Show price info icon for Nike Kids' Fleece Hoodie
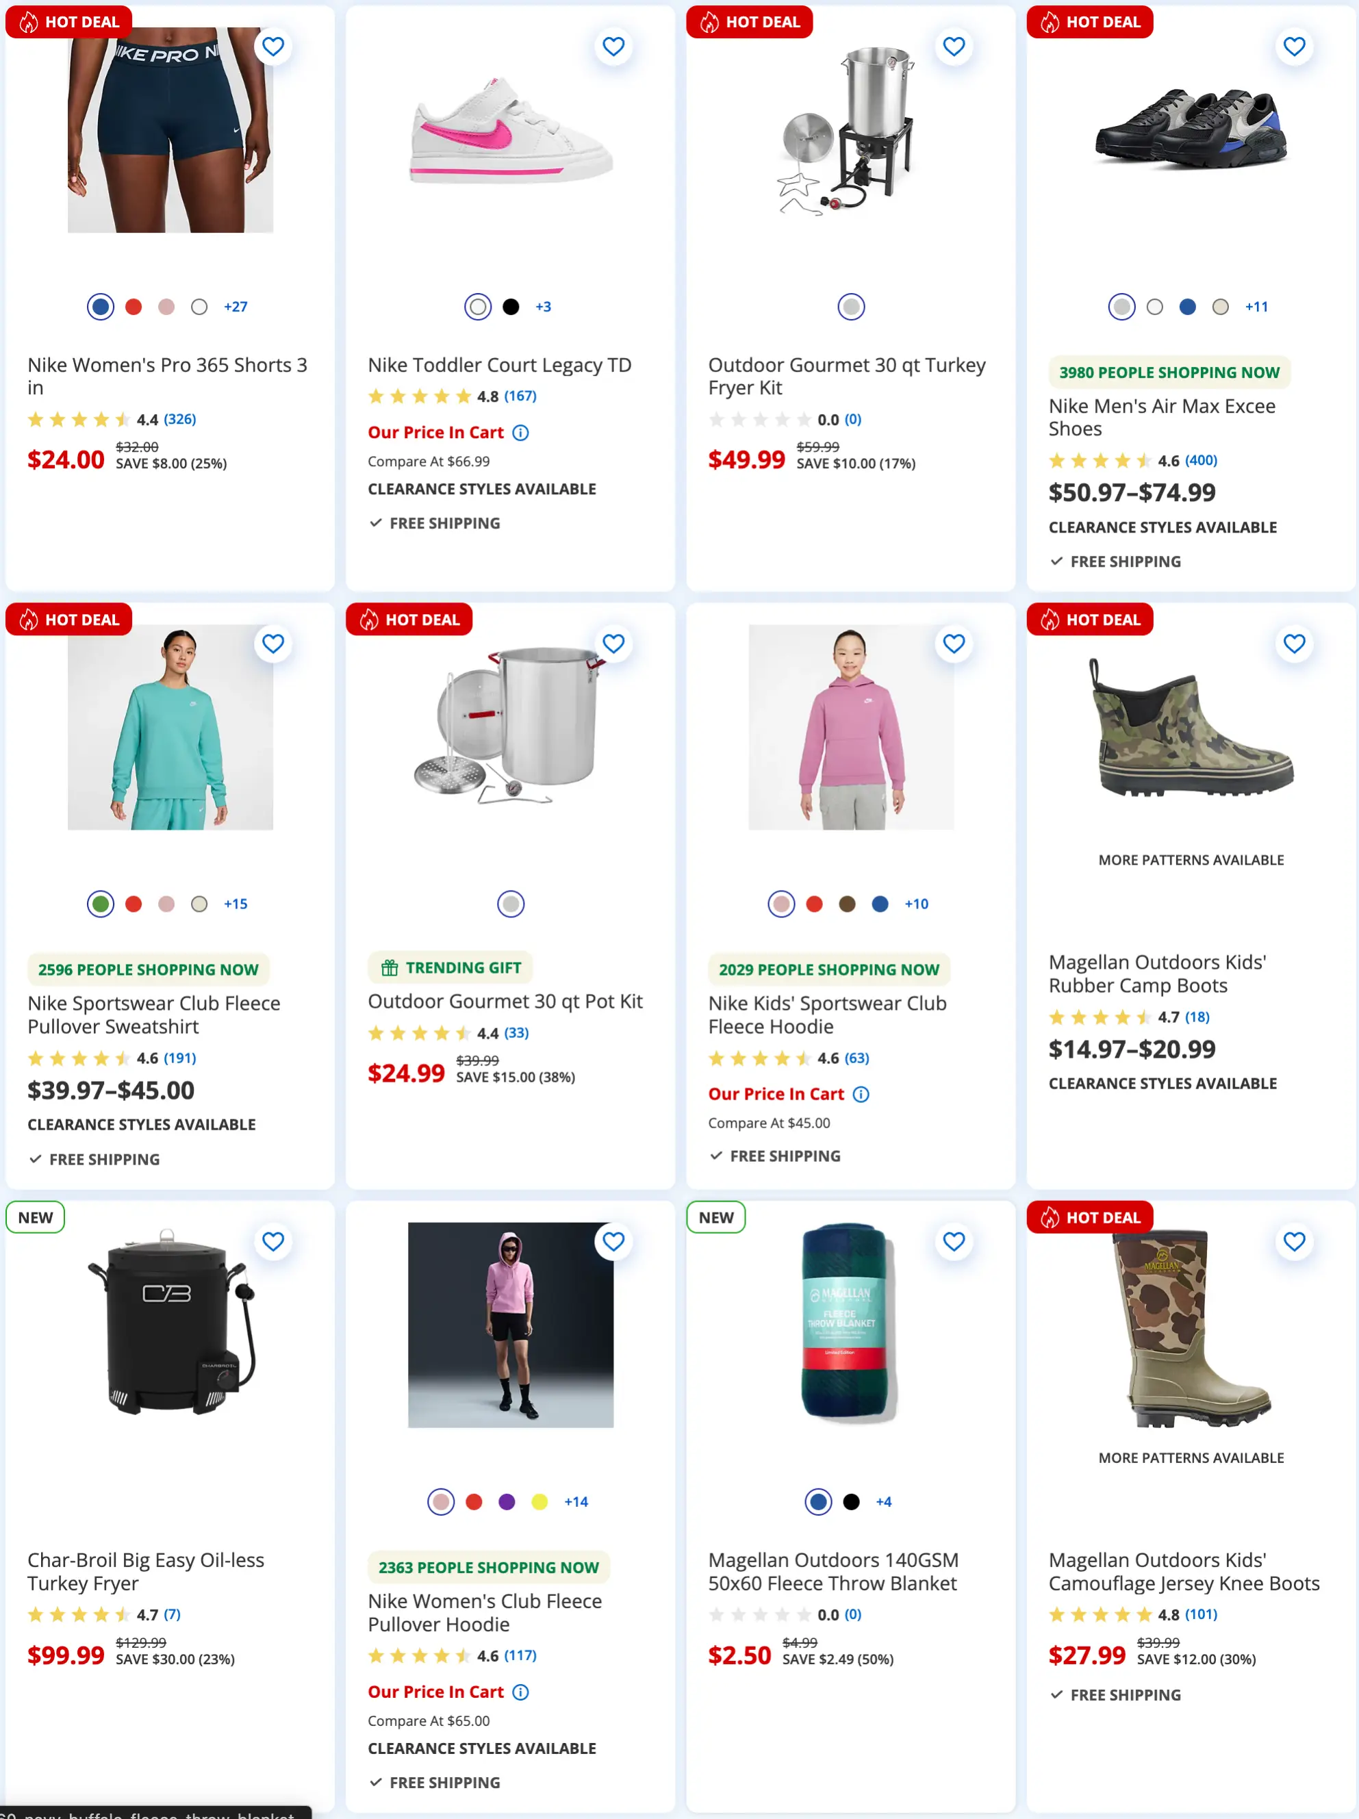1359x1819 pixels. tap(861, 1095)
